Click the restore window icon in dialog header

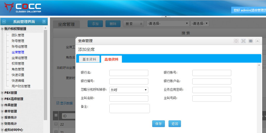pos(250,41)
